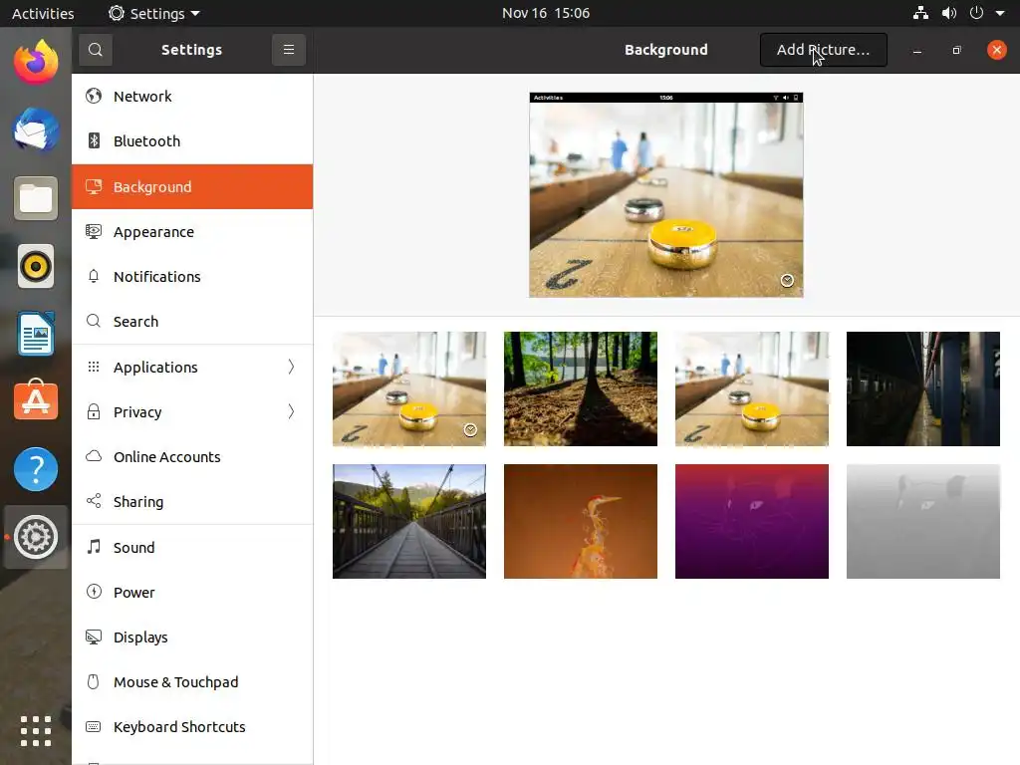Open the Settings search button
This screenshot has width=1020, height=765.
(95, 50)
